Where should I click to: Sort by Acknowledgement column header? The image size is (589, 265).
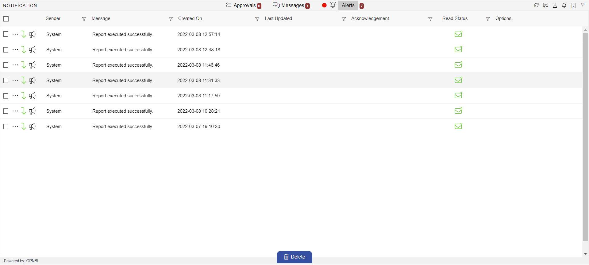pyautogui.click(x=370, y=18)
